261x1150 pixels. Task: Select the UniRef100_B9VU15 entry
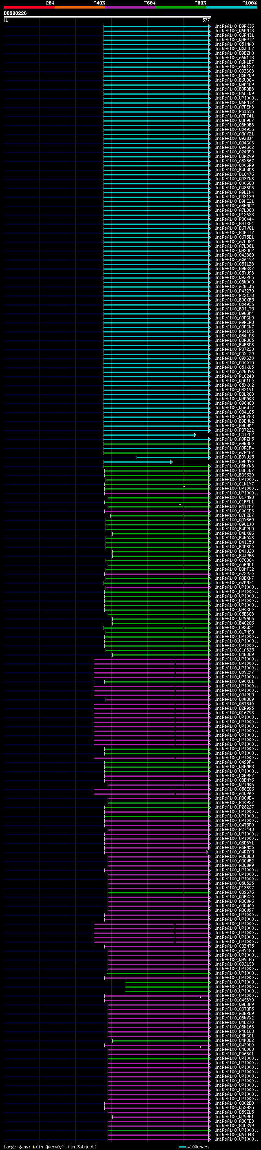(234, 457)
